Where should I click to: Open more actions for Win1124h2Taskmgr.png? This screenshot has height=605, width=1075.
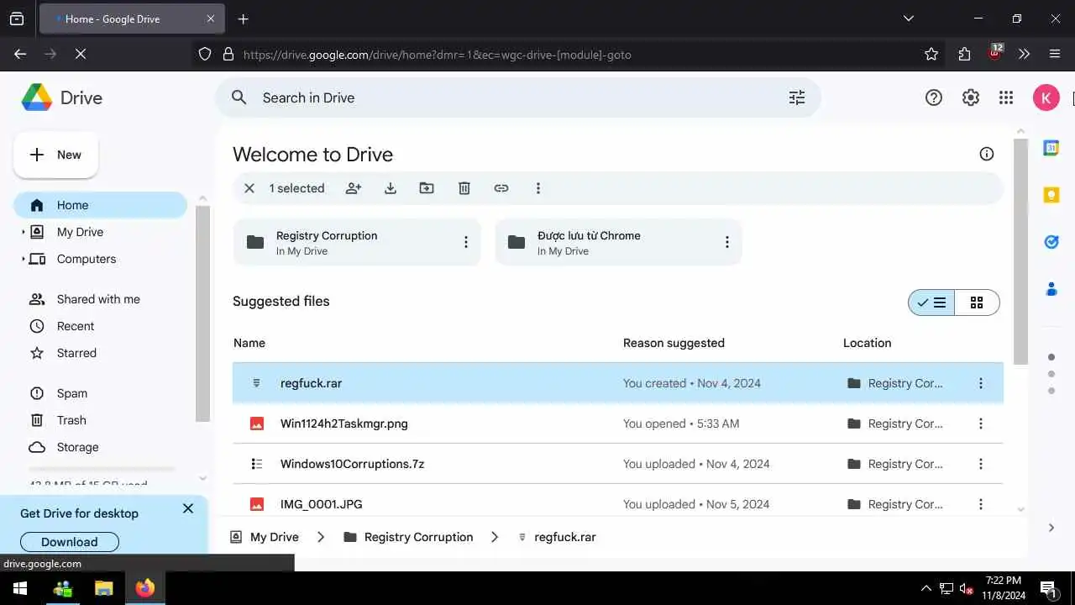click(980, 423)
